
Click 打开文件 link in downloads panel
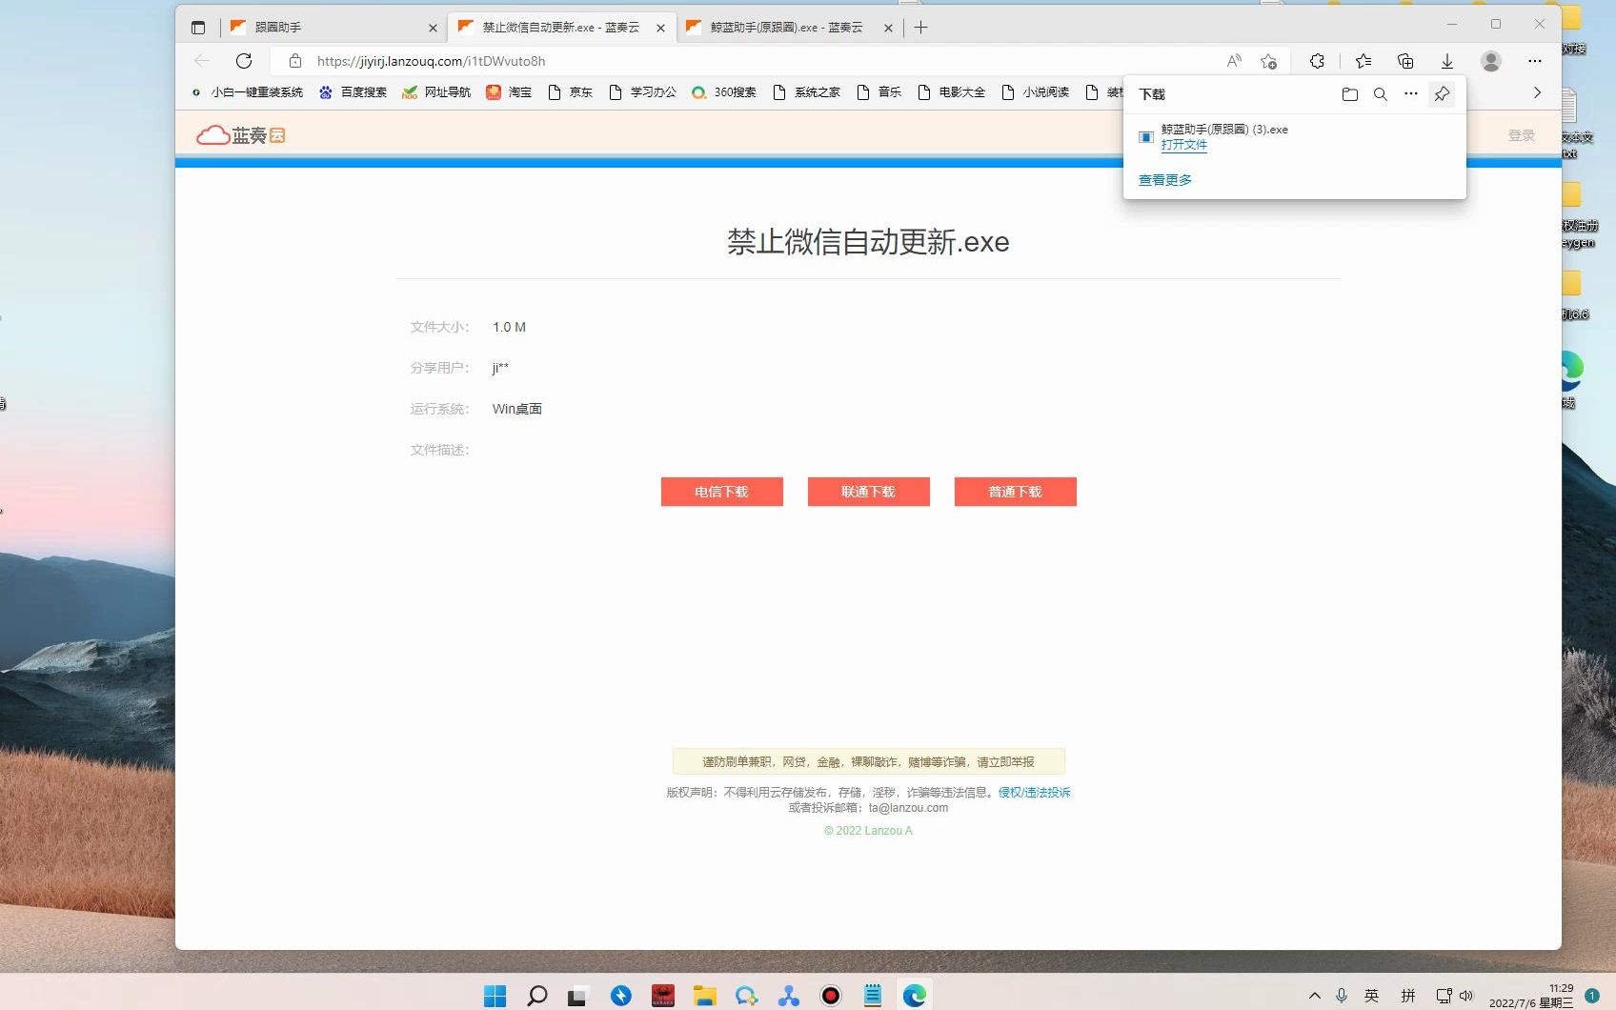[1184, 145]
